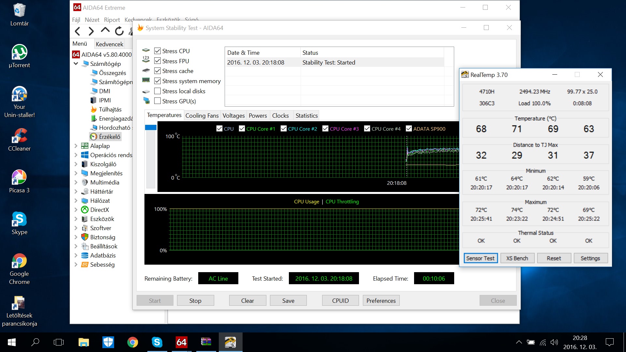This screenshot has width=626, height=352.
Task: Open Skype desktop icon
Action: coord(19,223)
